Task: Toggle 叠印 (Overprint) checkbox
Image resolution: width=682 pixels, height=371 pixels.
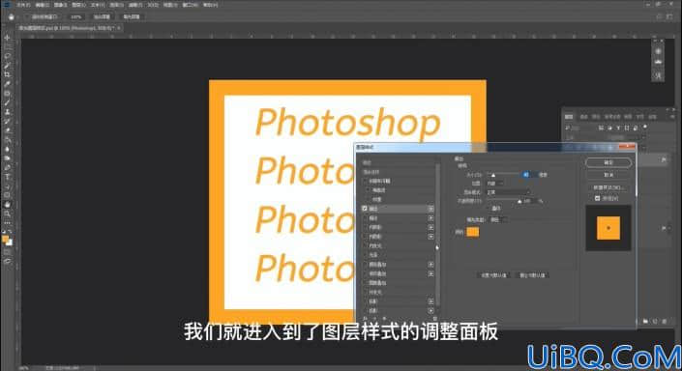Action: pos(489,209)
